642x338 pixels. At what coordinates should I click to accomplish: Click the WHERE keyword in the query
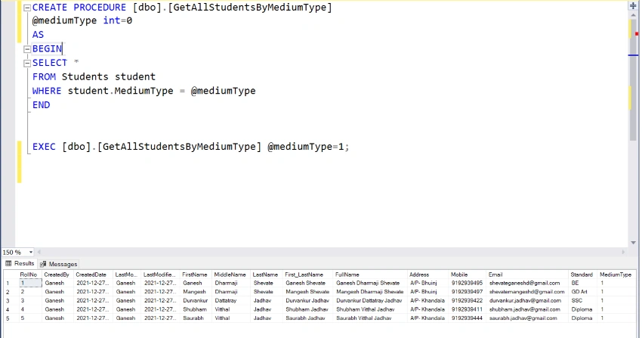47,91
